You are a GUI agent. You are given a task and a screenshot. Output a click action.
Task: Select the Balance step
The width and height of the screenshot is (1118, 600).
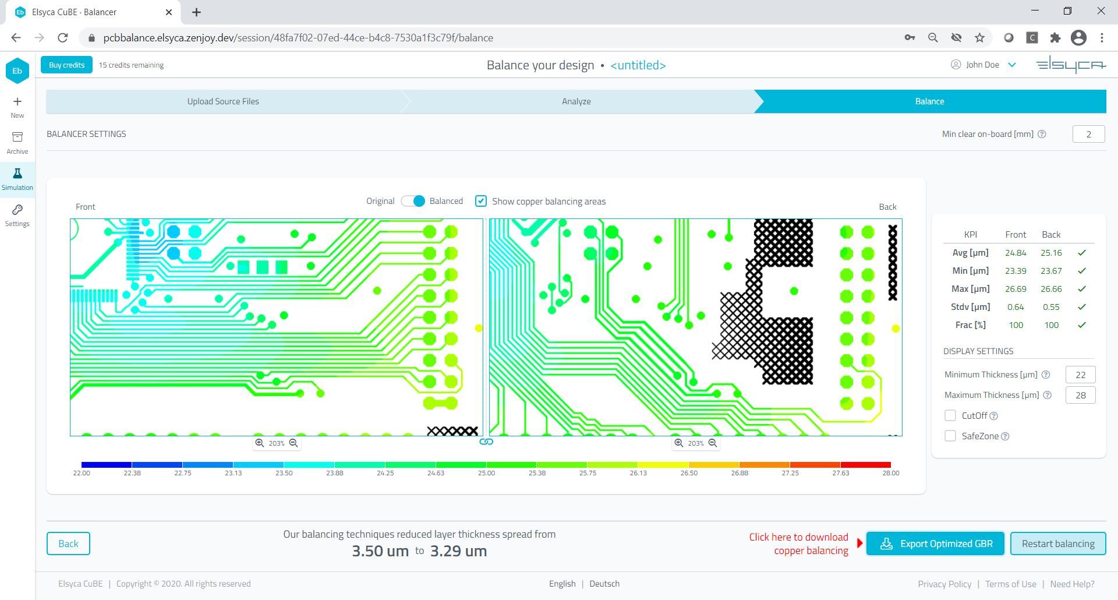coord(930,101)
